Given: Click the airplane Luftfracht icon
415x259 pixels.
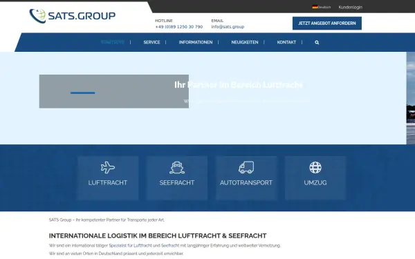Looking at the screenshot, I should [108, 167].
